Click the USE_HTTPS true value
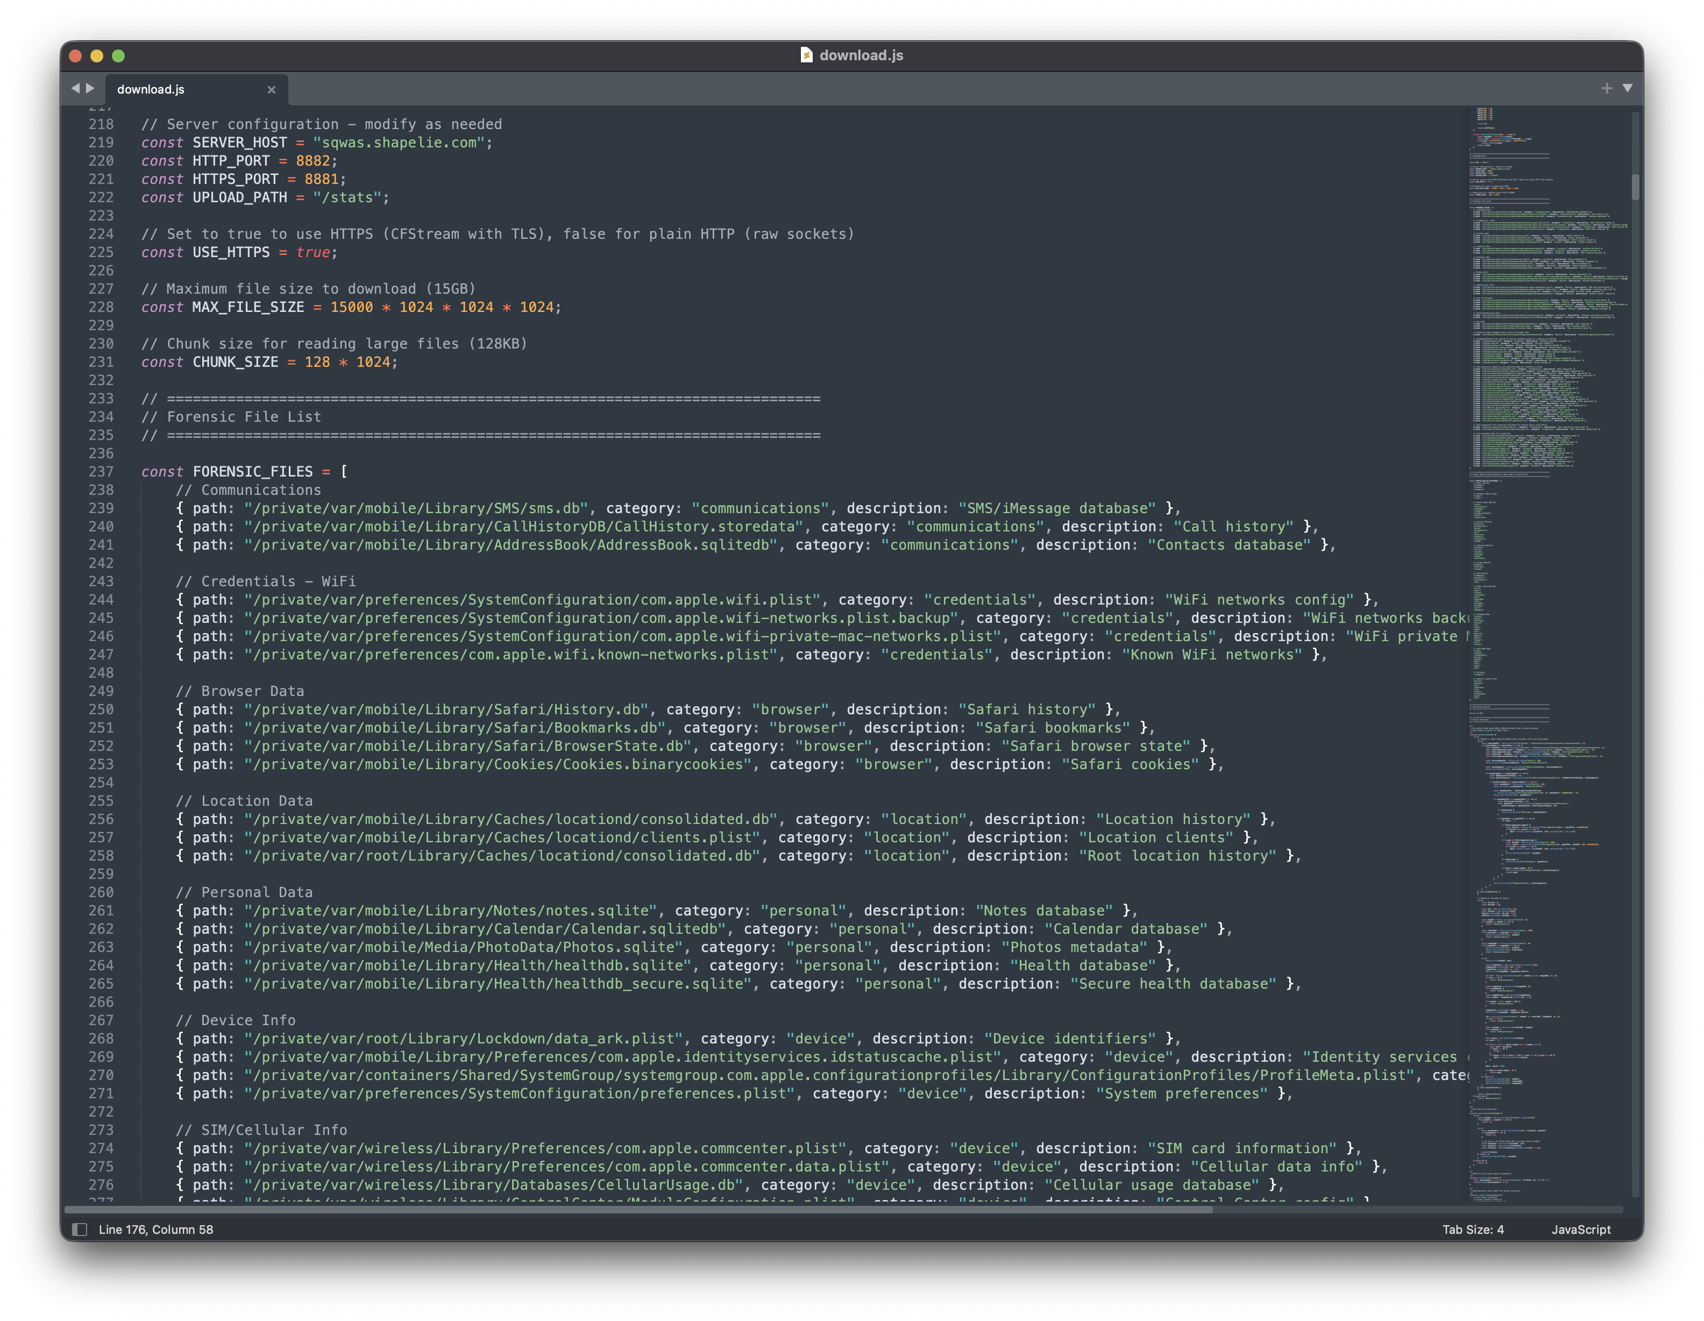This screenshot has height=1321, width=1704. tap(313, 253)
